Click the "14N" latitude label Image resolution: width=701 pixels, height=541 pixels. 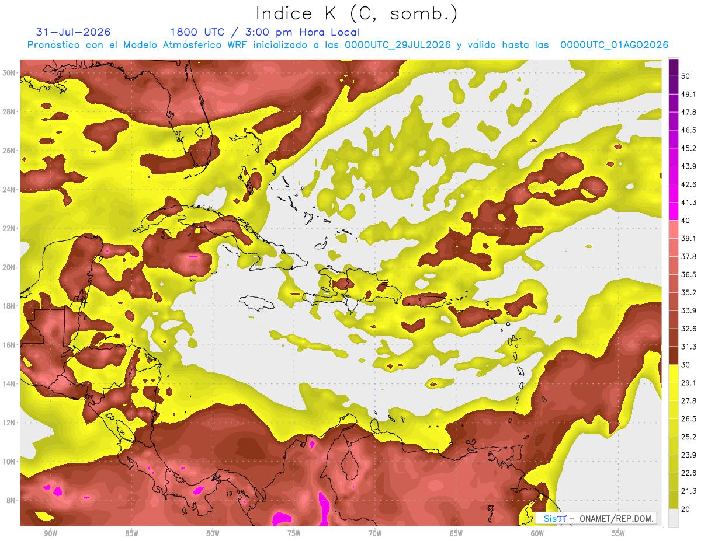pyautogui.click(x=9, y=383)
